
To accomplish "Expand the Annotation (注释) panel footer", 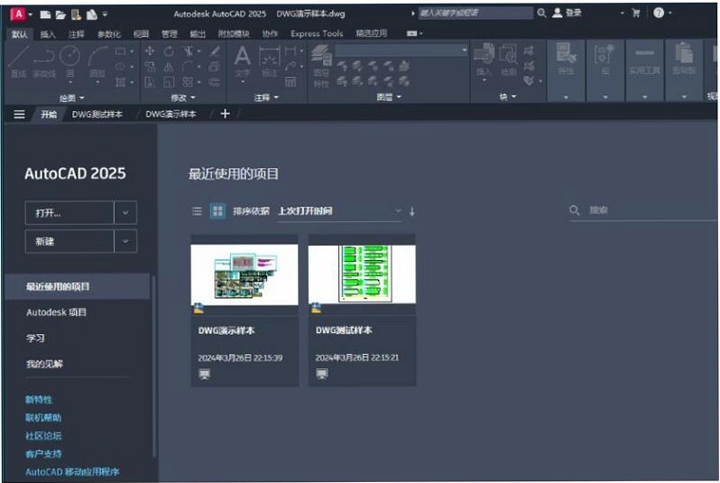I will (266, 98).
